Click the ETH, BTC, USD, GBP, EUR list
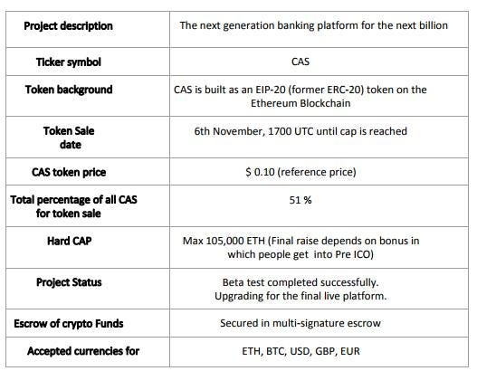477x371 pixels. pyautogui.click(x=301, y=351)
